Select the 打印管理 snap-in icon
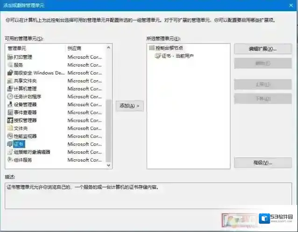298x232 pixels. [x=10, y=57]
